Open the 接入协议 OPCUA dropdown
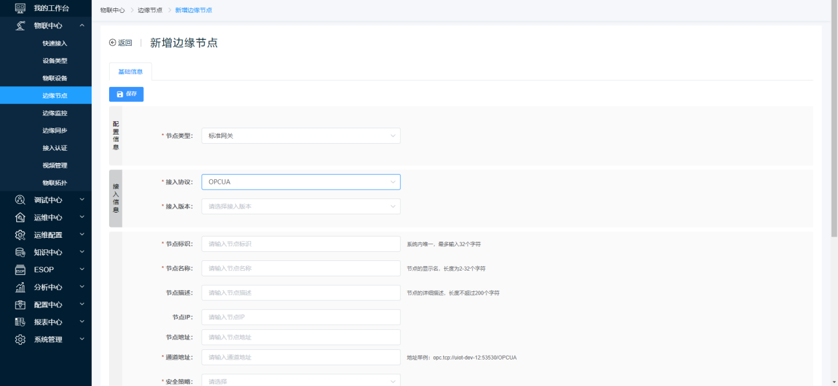Viewport: 838px width, 386px height. [x=301, y=182]
